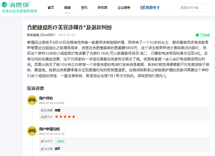Click the 满意 satisfaction value
Viewport: 215px width, 156px height.
[x=57, y=110]
